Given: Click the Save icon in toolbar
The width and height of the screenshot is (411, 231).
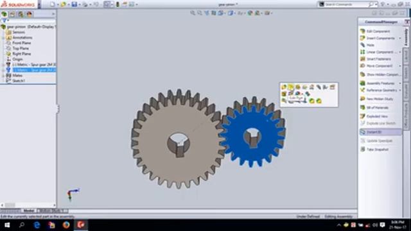Looking at the screenshot, I should tap(74, 4).
